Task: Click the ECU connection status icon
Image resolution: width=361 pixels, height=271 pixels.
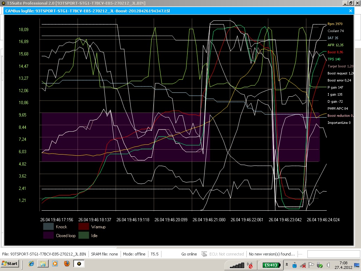Action: coord(204,254)
